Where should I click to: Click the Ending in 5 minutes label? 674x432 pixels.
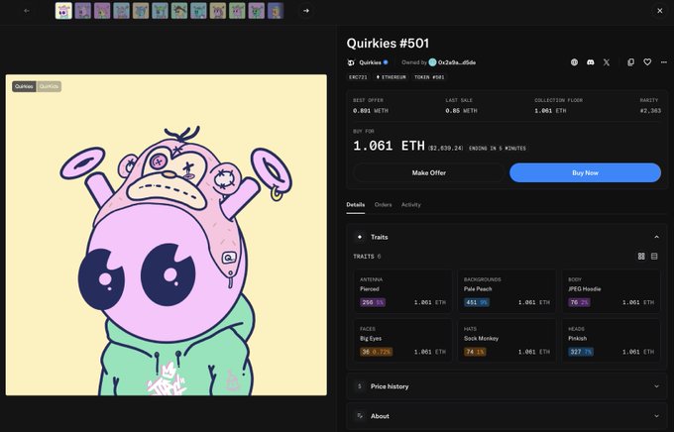click(498, 149)
